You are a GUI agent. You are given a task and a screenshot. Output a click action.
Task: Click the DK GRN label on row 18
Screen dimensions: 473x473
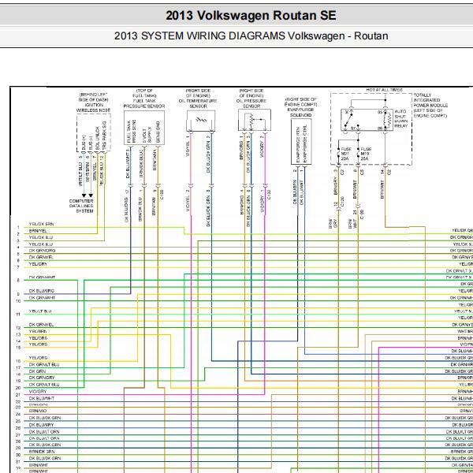pos(37,371)
